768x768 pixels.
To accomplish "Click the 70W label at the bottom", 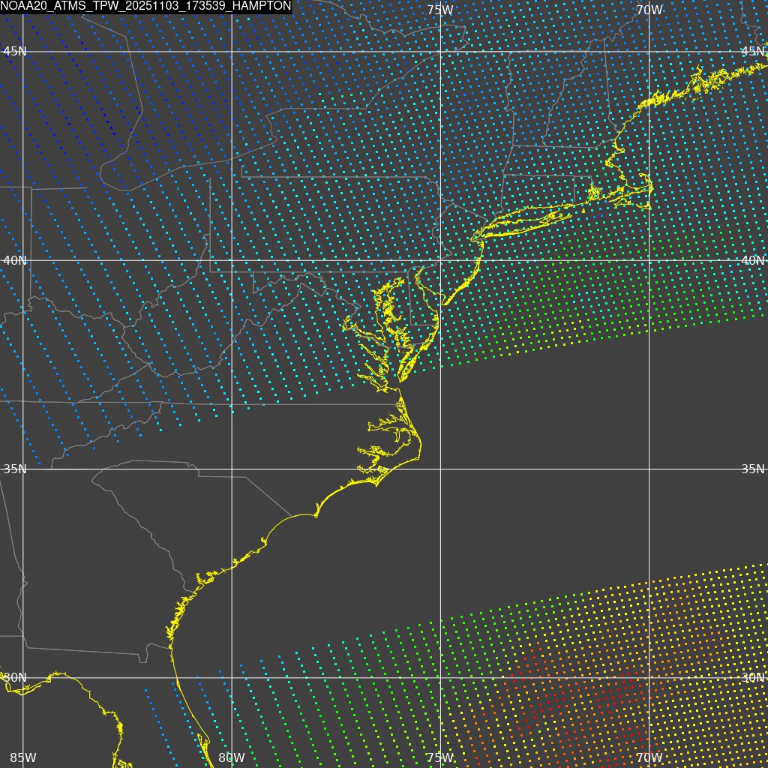I will 648,758.
